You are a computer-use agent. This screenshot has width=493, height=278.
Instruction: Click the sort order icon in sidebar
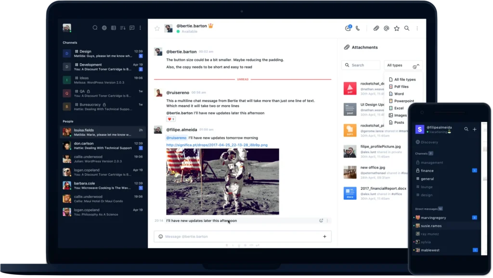tap(122, 28)
